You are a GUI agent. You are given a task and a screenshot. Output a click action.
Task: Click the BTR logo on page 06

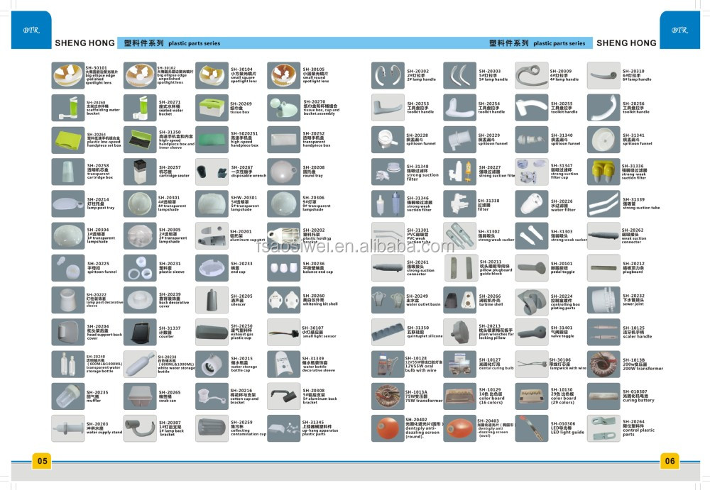coord(679,30)
